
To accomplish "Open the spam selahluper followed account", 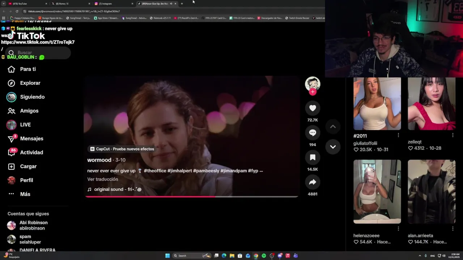I will [x=24, y=239].
